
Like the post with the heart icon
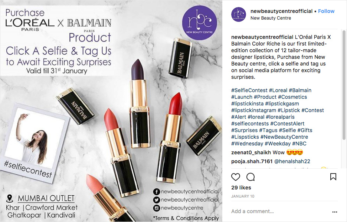tap(235, 177)
